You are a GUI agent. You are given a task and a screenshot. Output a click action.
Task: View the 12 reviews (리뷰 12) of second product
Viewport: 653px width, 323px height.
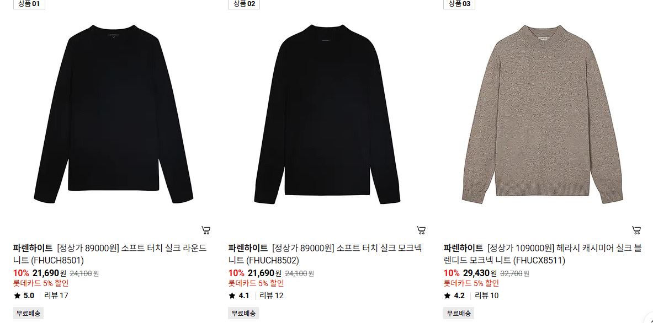point(272,295)
